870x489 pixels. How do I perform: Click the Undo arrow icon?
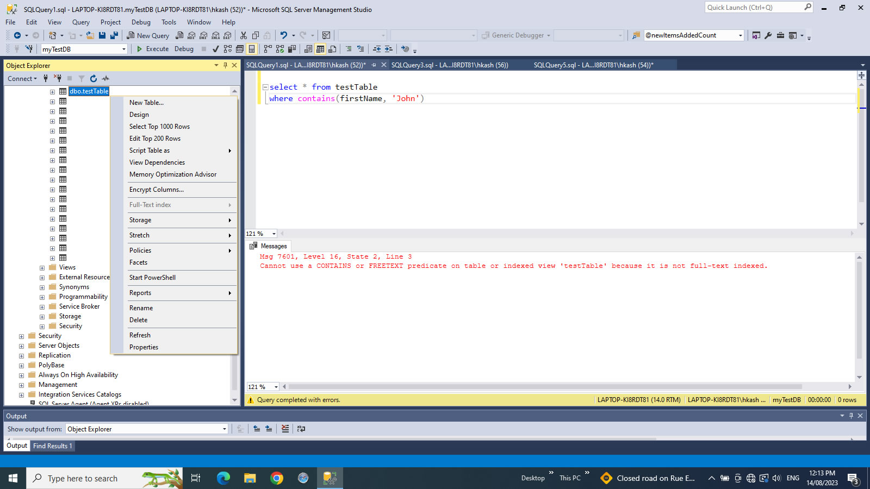click(x=283, y=35)
